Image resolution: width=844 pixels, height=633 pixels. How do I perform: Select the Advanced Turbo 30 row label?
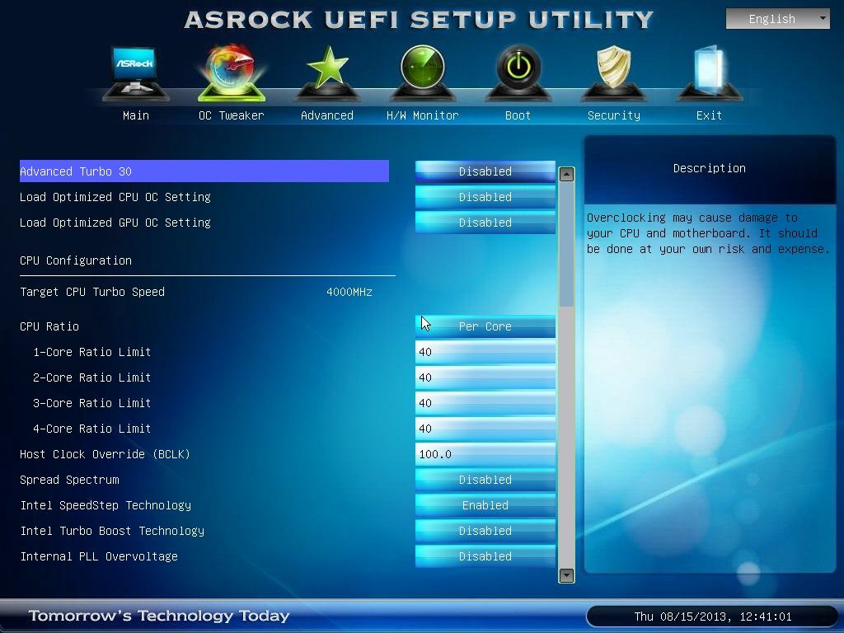point(76,171)
